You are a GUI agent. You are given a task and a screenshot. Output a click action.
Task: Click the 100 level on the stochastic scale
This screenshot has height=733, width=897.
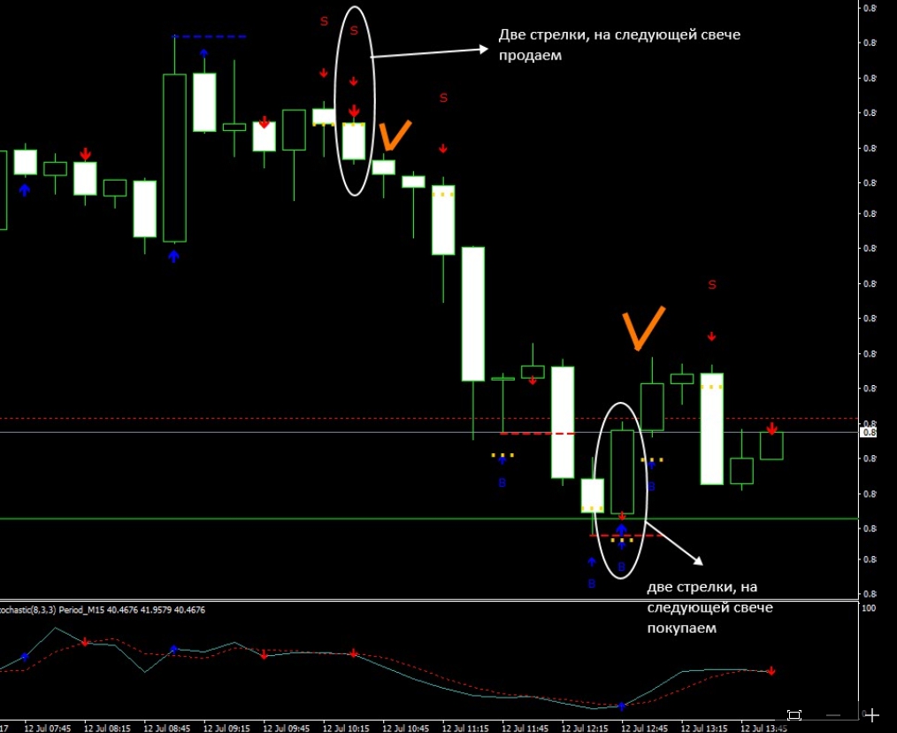coord(869,609)
